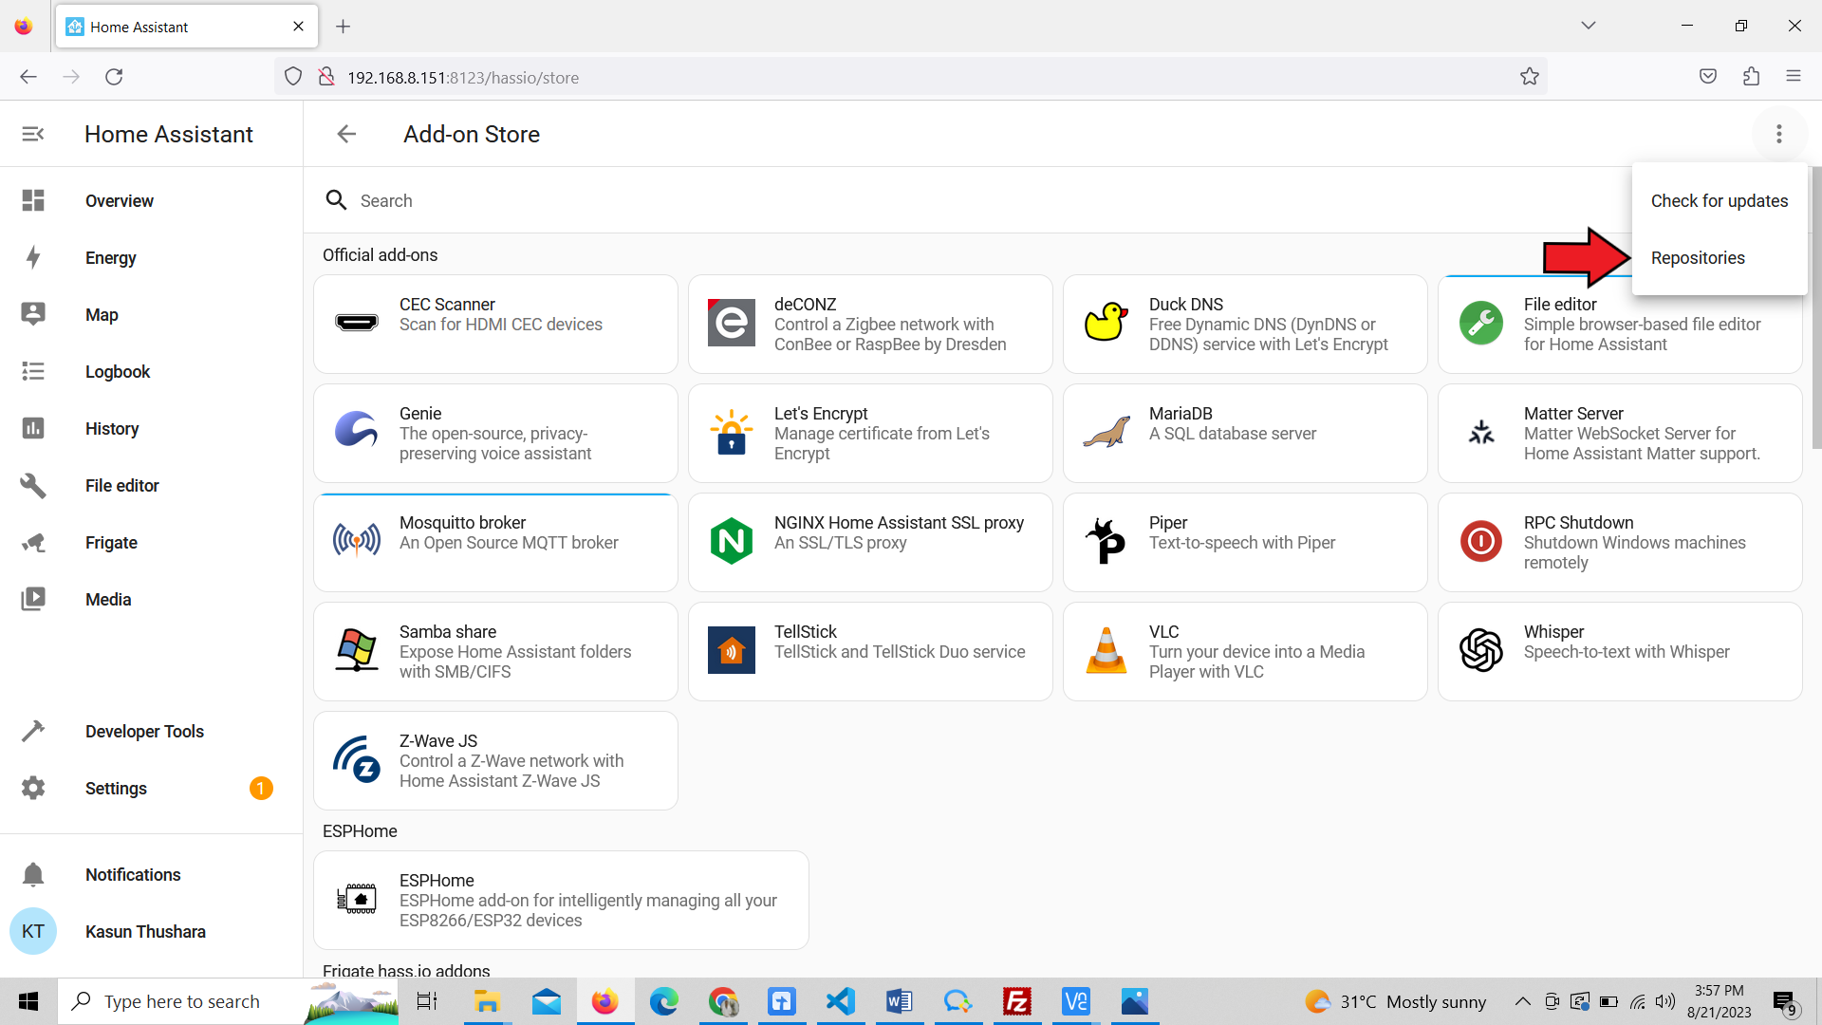Open Microsoft Word from the taskbar
Screen dimensions: 1822x1025
click(x=900, y=1001)
